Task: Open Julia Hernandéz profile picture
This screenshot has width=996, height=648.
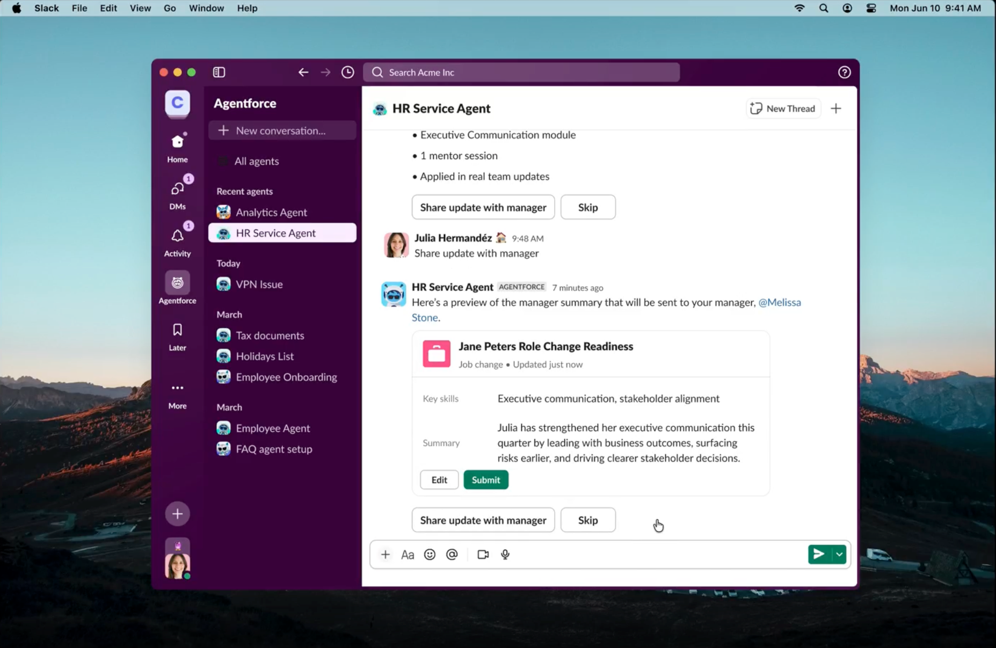Action: click(x=396, y=245)
